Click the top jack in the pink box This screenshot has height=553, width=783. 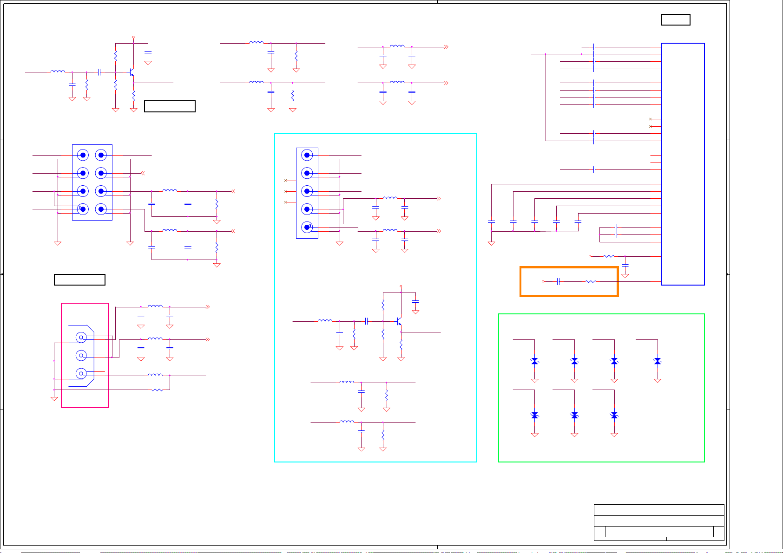pos(81,338)
